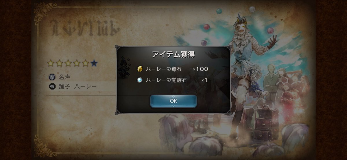
Task: Tap the blue awakening stone icon
Action: [140, 80]
